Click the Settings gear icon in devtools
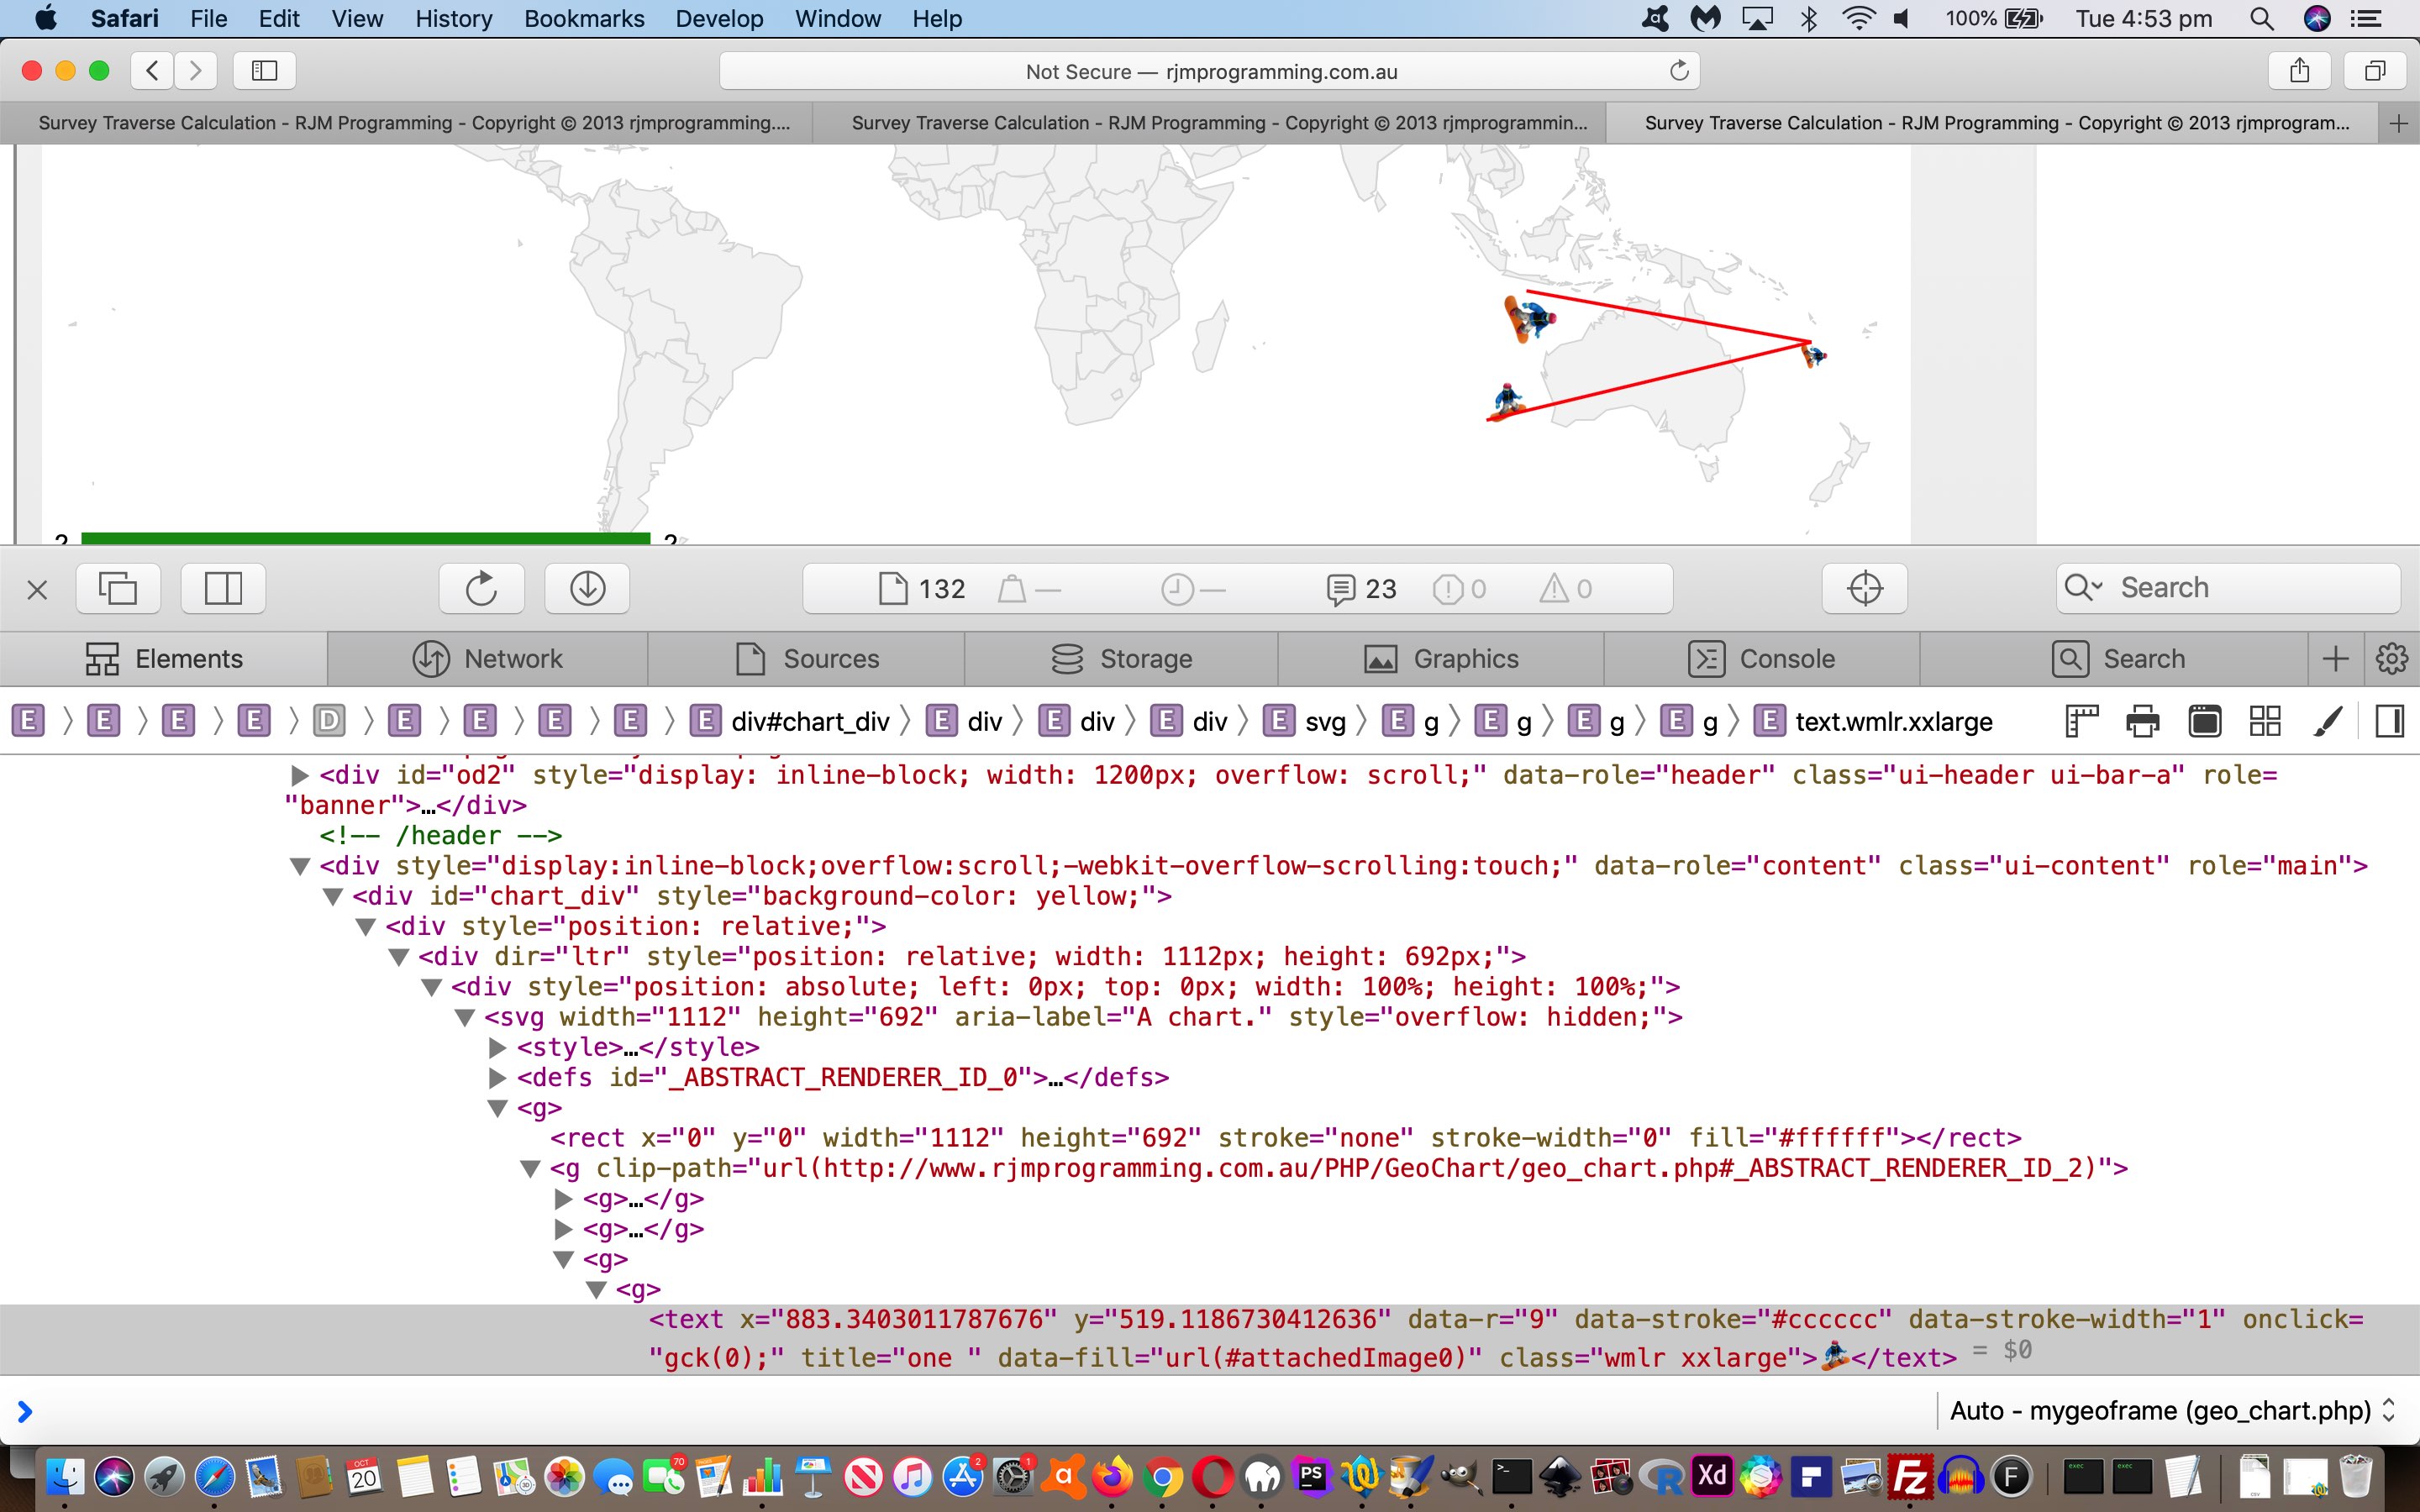The height and width of the screenshot is (1512, 2420). [2394, 659]
